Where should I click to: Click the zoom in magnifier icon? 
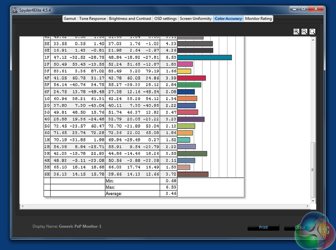tap(296, 32)
